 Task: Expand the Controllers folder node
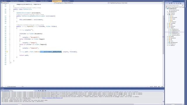[x=167, y=23]
